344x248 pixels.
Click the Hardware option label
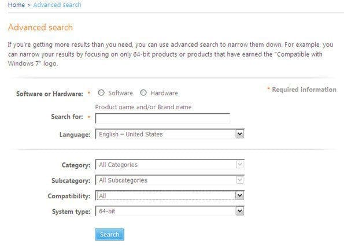click(164, 93)
